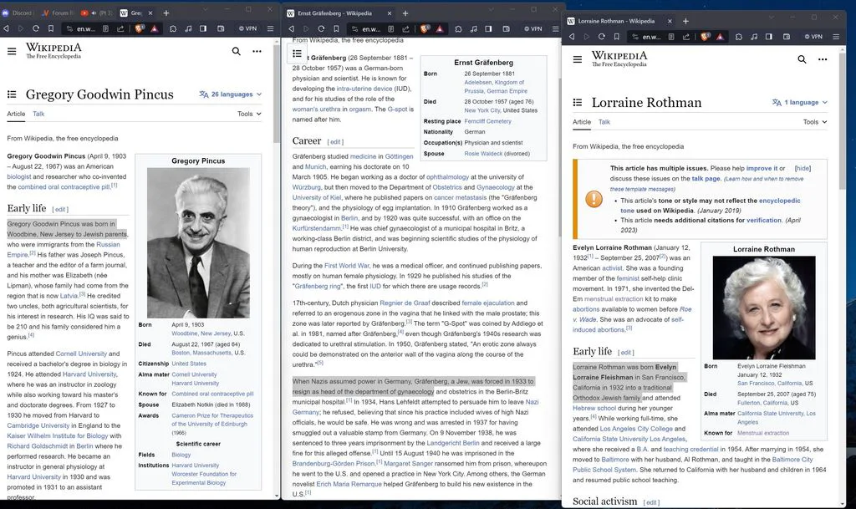Open Cornell University link in Pincus infobox

pos(194,374)
